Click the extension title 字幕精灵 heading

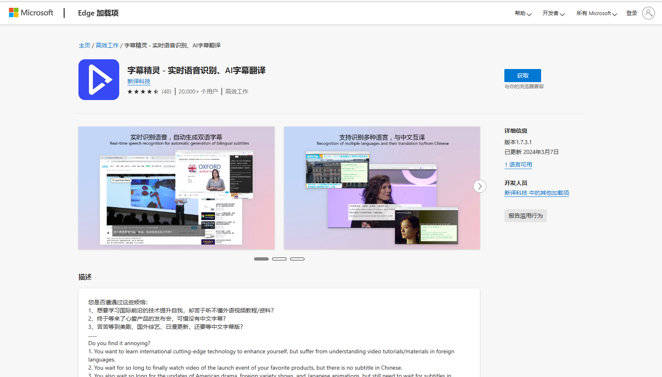pyautogui.click(x=196, y=70)
